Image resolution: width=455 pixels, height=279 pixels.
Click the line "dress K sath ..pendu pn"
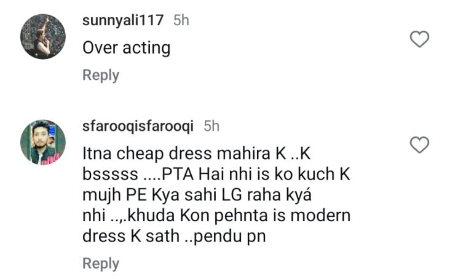pyautogui.click(x=174, y=236)
